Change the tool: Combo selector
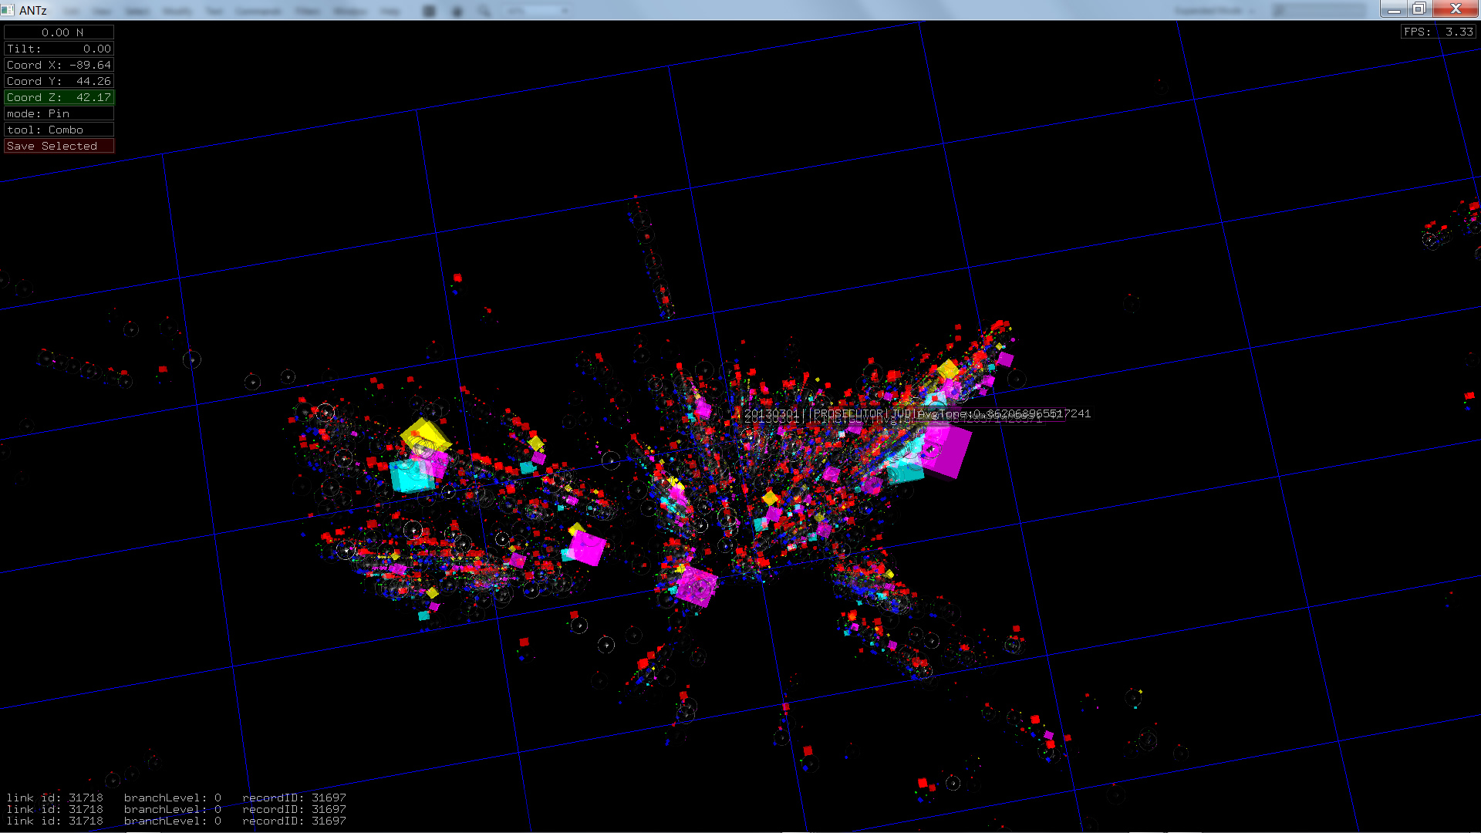Image resolution: width=1481 pixels, height=833 pixels. (x=59, y=130)
